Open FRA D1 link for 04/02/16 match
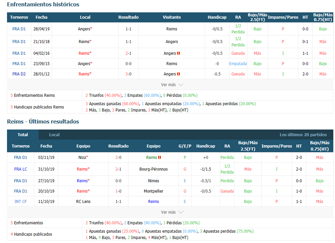 click(19, 53)
